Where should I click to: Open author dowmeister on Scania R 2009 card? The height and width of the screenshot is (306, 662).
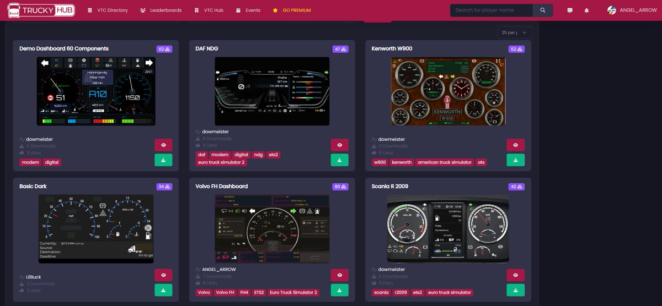pyautogui.click(x=392, y=270)
